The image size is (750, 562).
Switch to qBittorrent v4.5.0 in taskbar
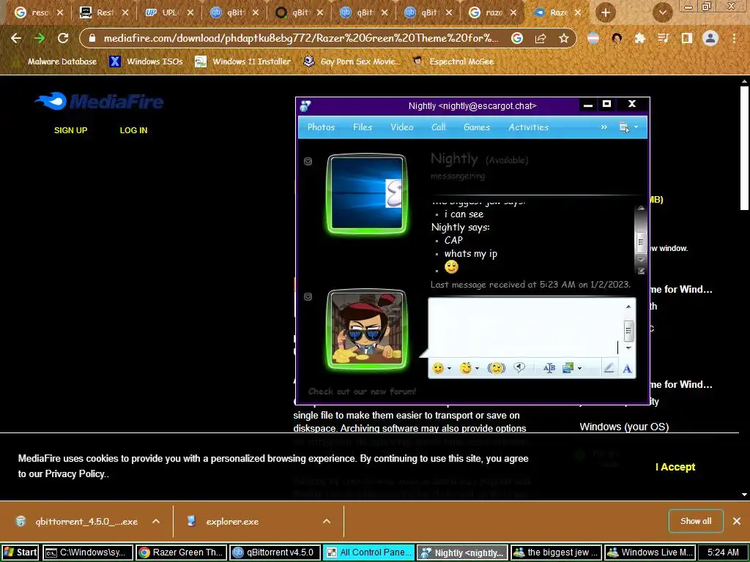[x=275, y=552]
